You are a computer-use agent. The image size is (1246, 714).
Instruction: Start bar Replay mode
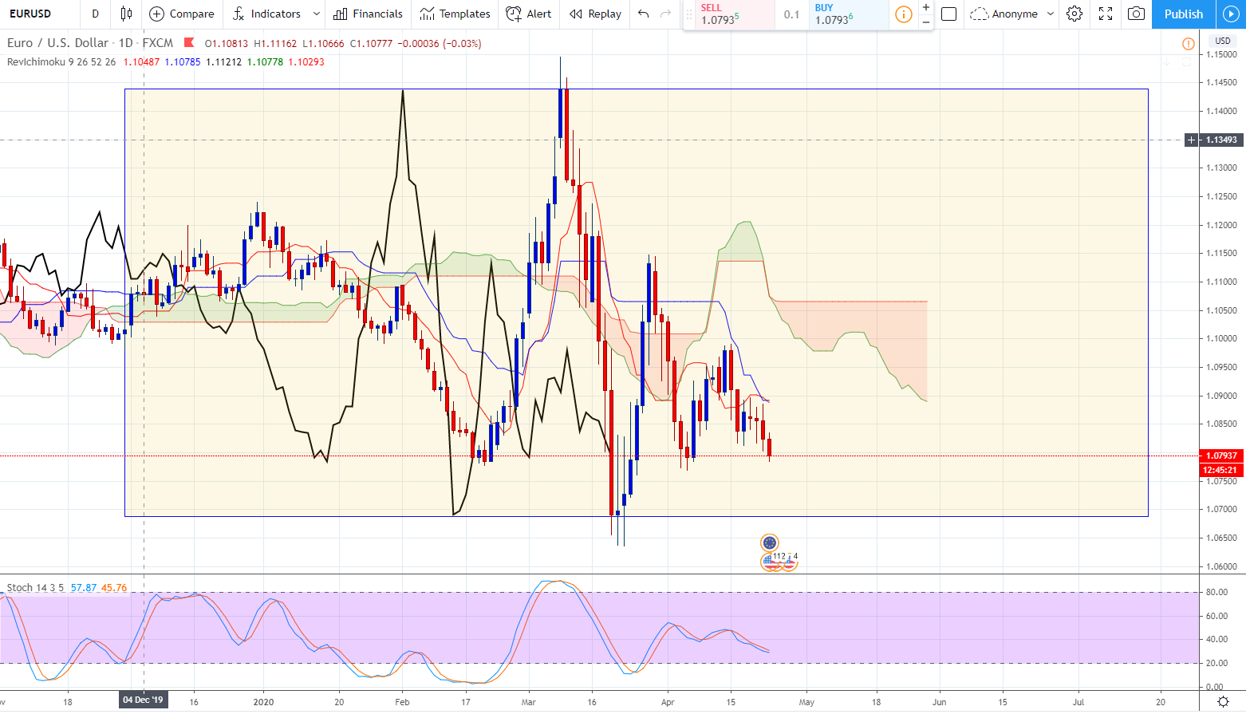point(596,14)
